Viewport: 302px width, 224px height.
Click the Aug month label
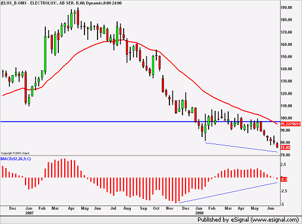coord(127,209)
